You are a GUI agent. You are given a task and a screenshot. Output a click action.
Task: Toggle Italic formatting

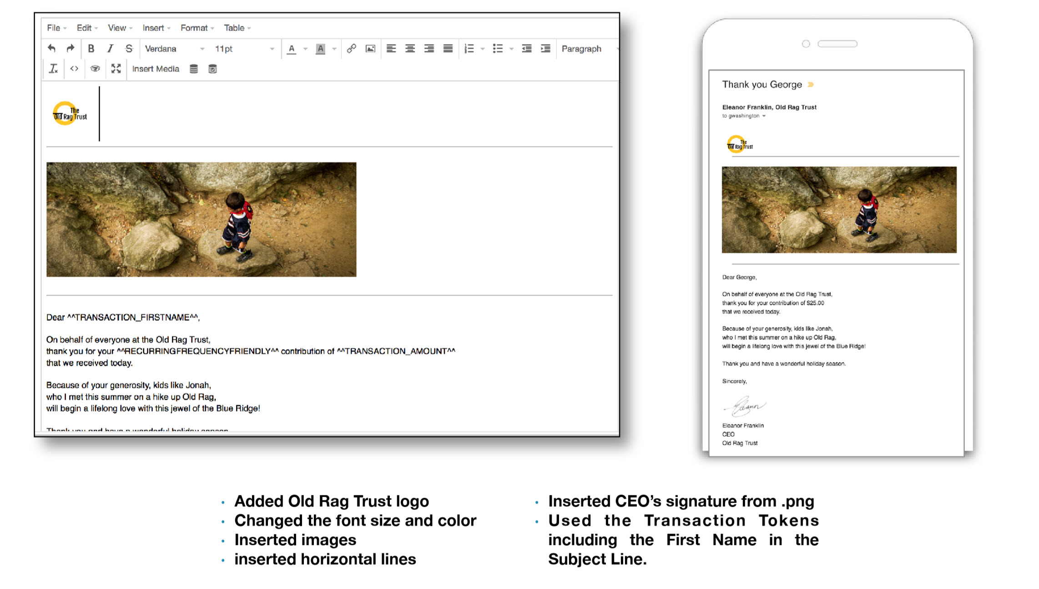[x=110, y=49]
